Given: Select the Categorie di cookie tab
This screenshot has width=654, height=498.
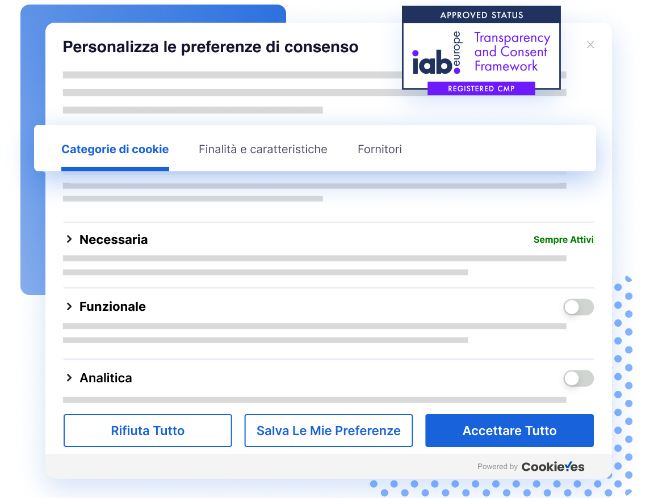Looking at the screenshot, I should (x=115, y=149).
